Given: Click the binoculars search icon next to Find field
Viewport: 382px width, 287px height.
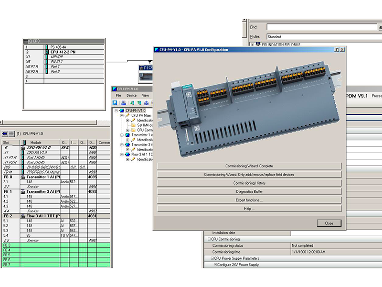Looking at the screenshot, I should [380, 27].
